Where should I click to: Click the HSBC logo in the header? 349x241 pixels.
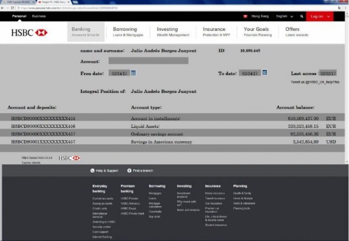[x=29, y=32]
